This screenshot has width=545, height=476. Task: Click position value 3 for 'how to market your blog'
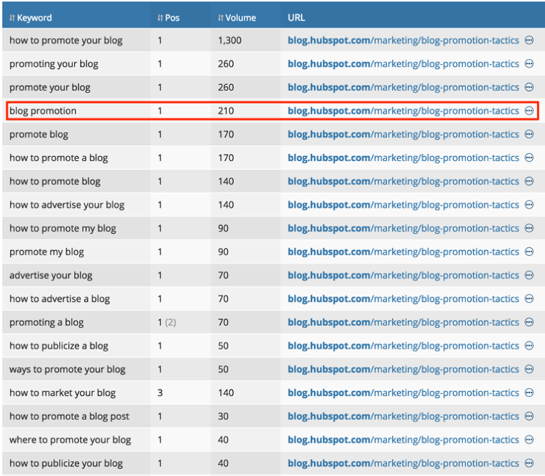pos(160,393)
